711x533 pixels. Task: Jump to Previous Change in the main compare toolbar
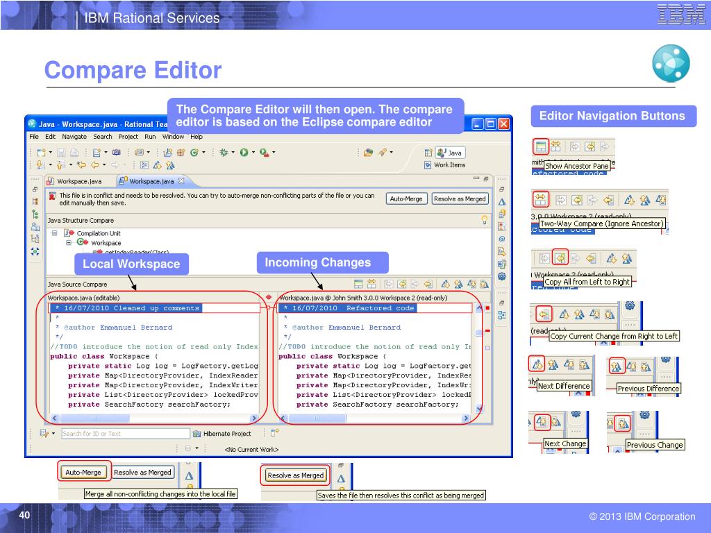click(484, 284)
